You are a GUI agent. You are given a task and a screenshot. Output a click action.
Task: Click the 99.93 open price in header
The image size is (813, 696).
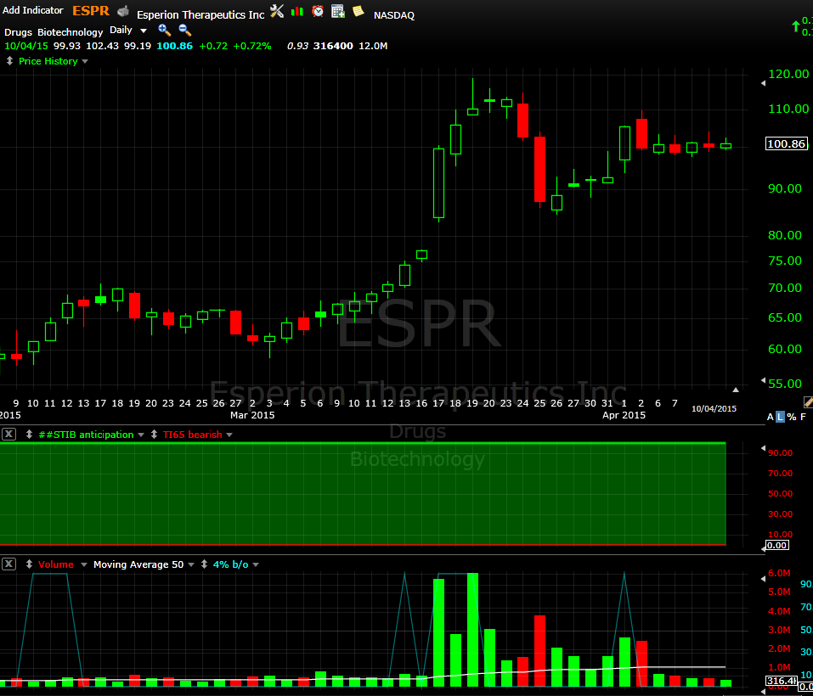(x=67, y=46)
